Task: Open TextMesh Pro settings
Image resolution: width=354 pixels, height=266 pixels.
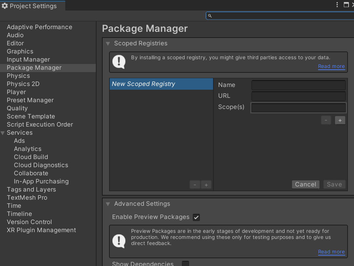Action: tap(27, 198)
